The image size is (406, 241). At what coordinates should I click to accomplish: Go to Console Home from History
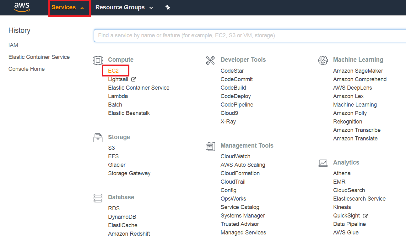[x=26, y=69]
